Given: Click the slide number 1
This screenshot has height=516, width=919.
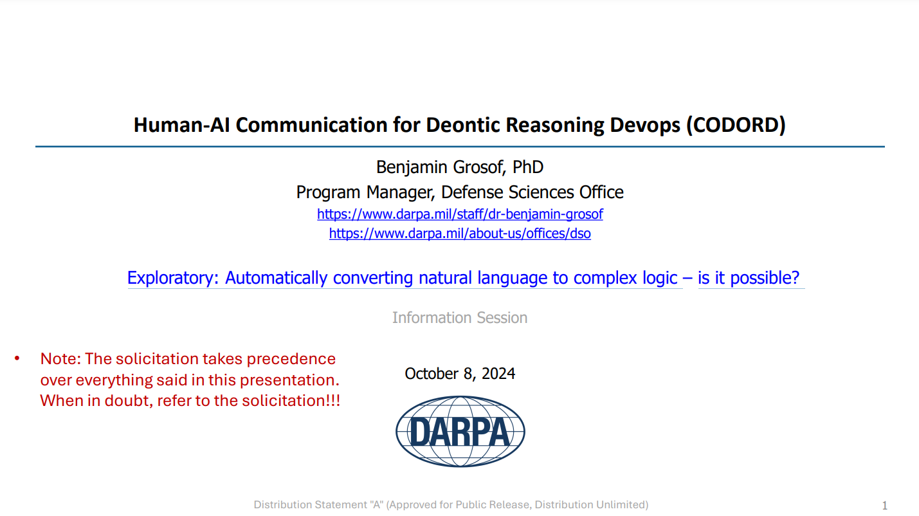Looking at the screenshot, I should point(884,506).
